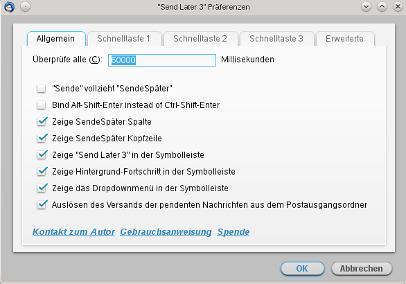The width and height of the screenshot is (406, 284).
Task: Disable Auslösen des Versands checkbox
Action: (x=42, y=204)
